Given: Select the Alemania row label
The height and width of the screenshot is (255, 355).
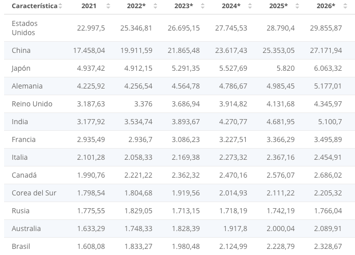Looking at the screenshot, I should pyautogui.click(x=27, y=86).
